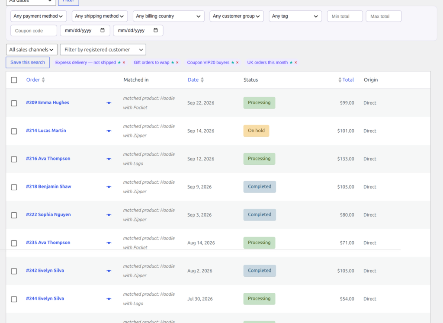Tick the select-all orders checkbox
Screen dimensions: 443x323
tap(14, 80)
